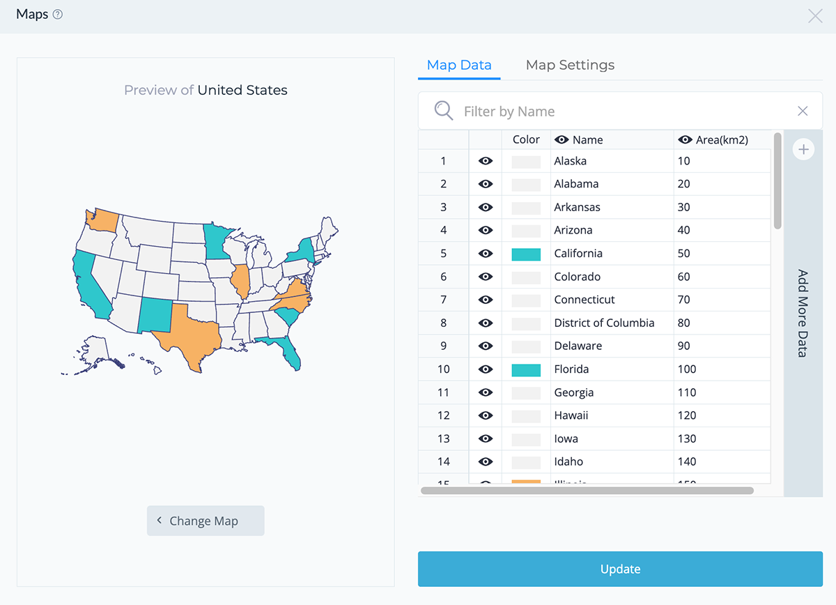Select the Map Data tab
The image size is (836, 605).
coord(459,65)
